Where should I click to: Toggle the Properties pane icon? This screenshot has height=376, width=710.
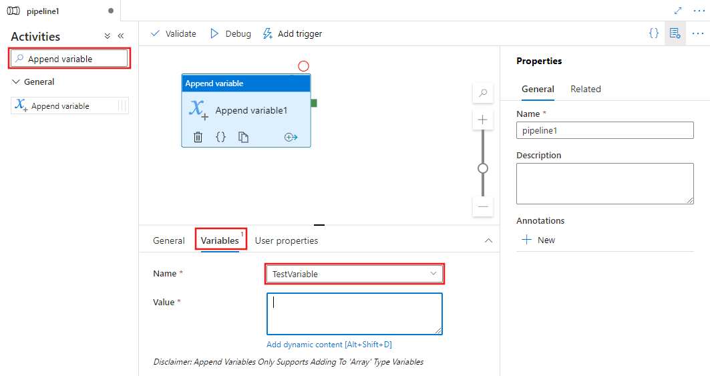675,33
